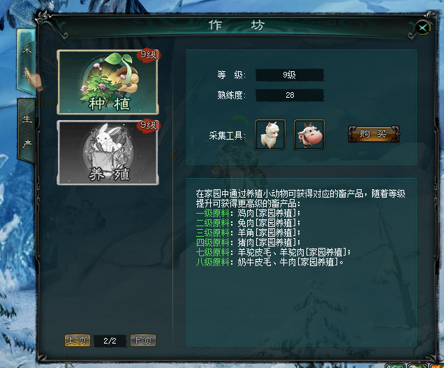This screenshot has height=368, width=444.
Task: Click the 9级 badge on 种植
Action: (149, 54)
